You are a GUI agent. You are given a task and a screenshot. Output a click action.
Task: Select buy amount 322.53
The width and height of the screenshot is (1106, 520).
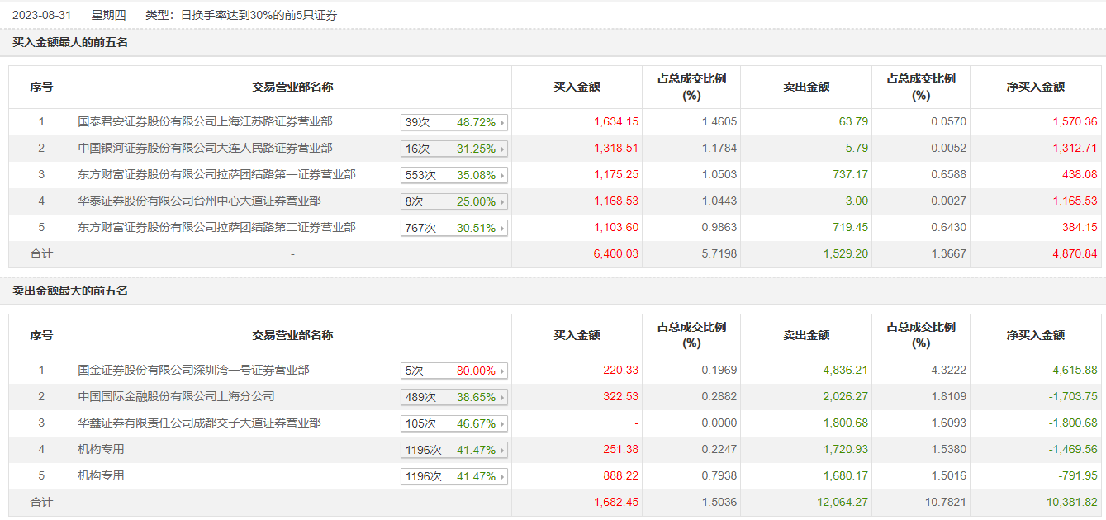coord(621,397)
